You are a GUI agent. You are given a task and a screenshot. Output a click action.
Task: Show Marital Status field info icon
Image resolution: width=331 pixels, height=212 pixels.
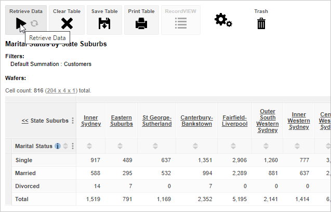coord(58,146)
